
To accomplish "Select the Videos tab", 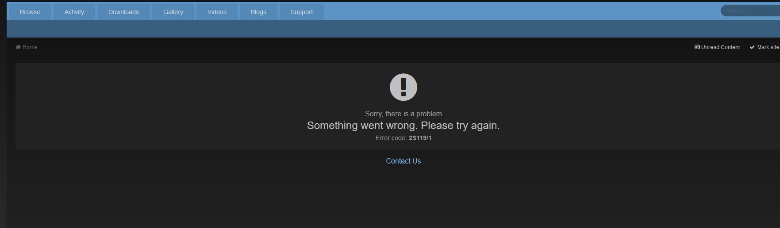I will (217, 12).
